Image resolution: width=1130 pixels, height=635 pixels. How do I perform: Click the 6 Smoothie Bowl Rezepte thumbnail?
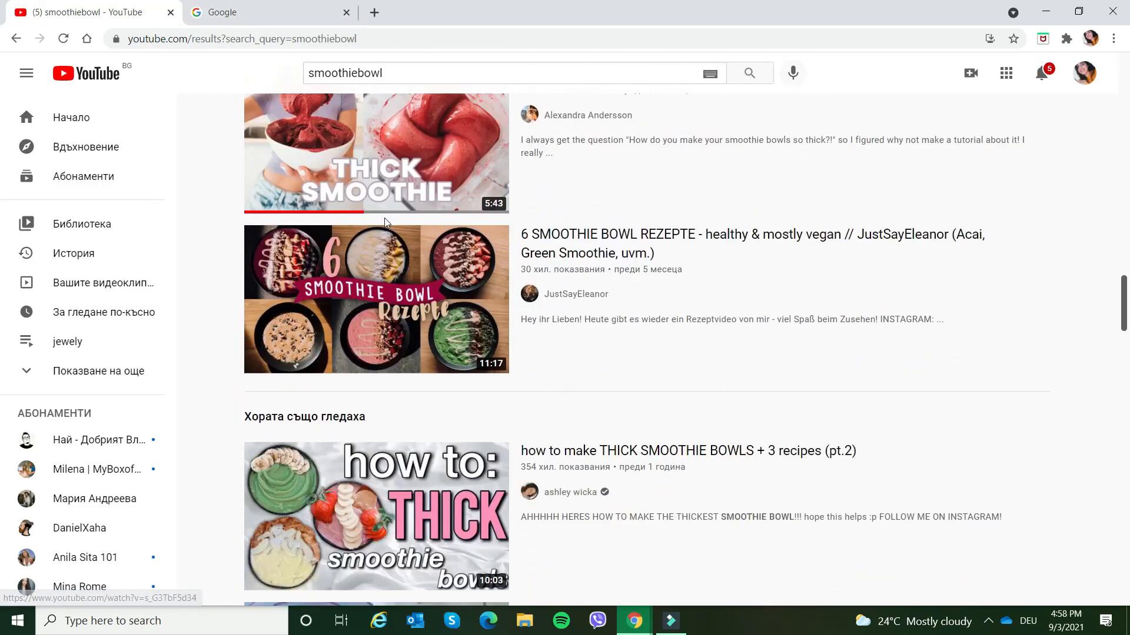click(376, 299)
